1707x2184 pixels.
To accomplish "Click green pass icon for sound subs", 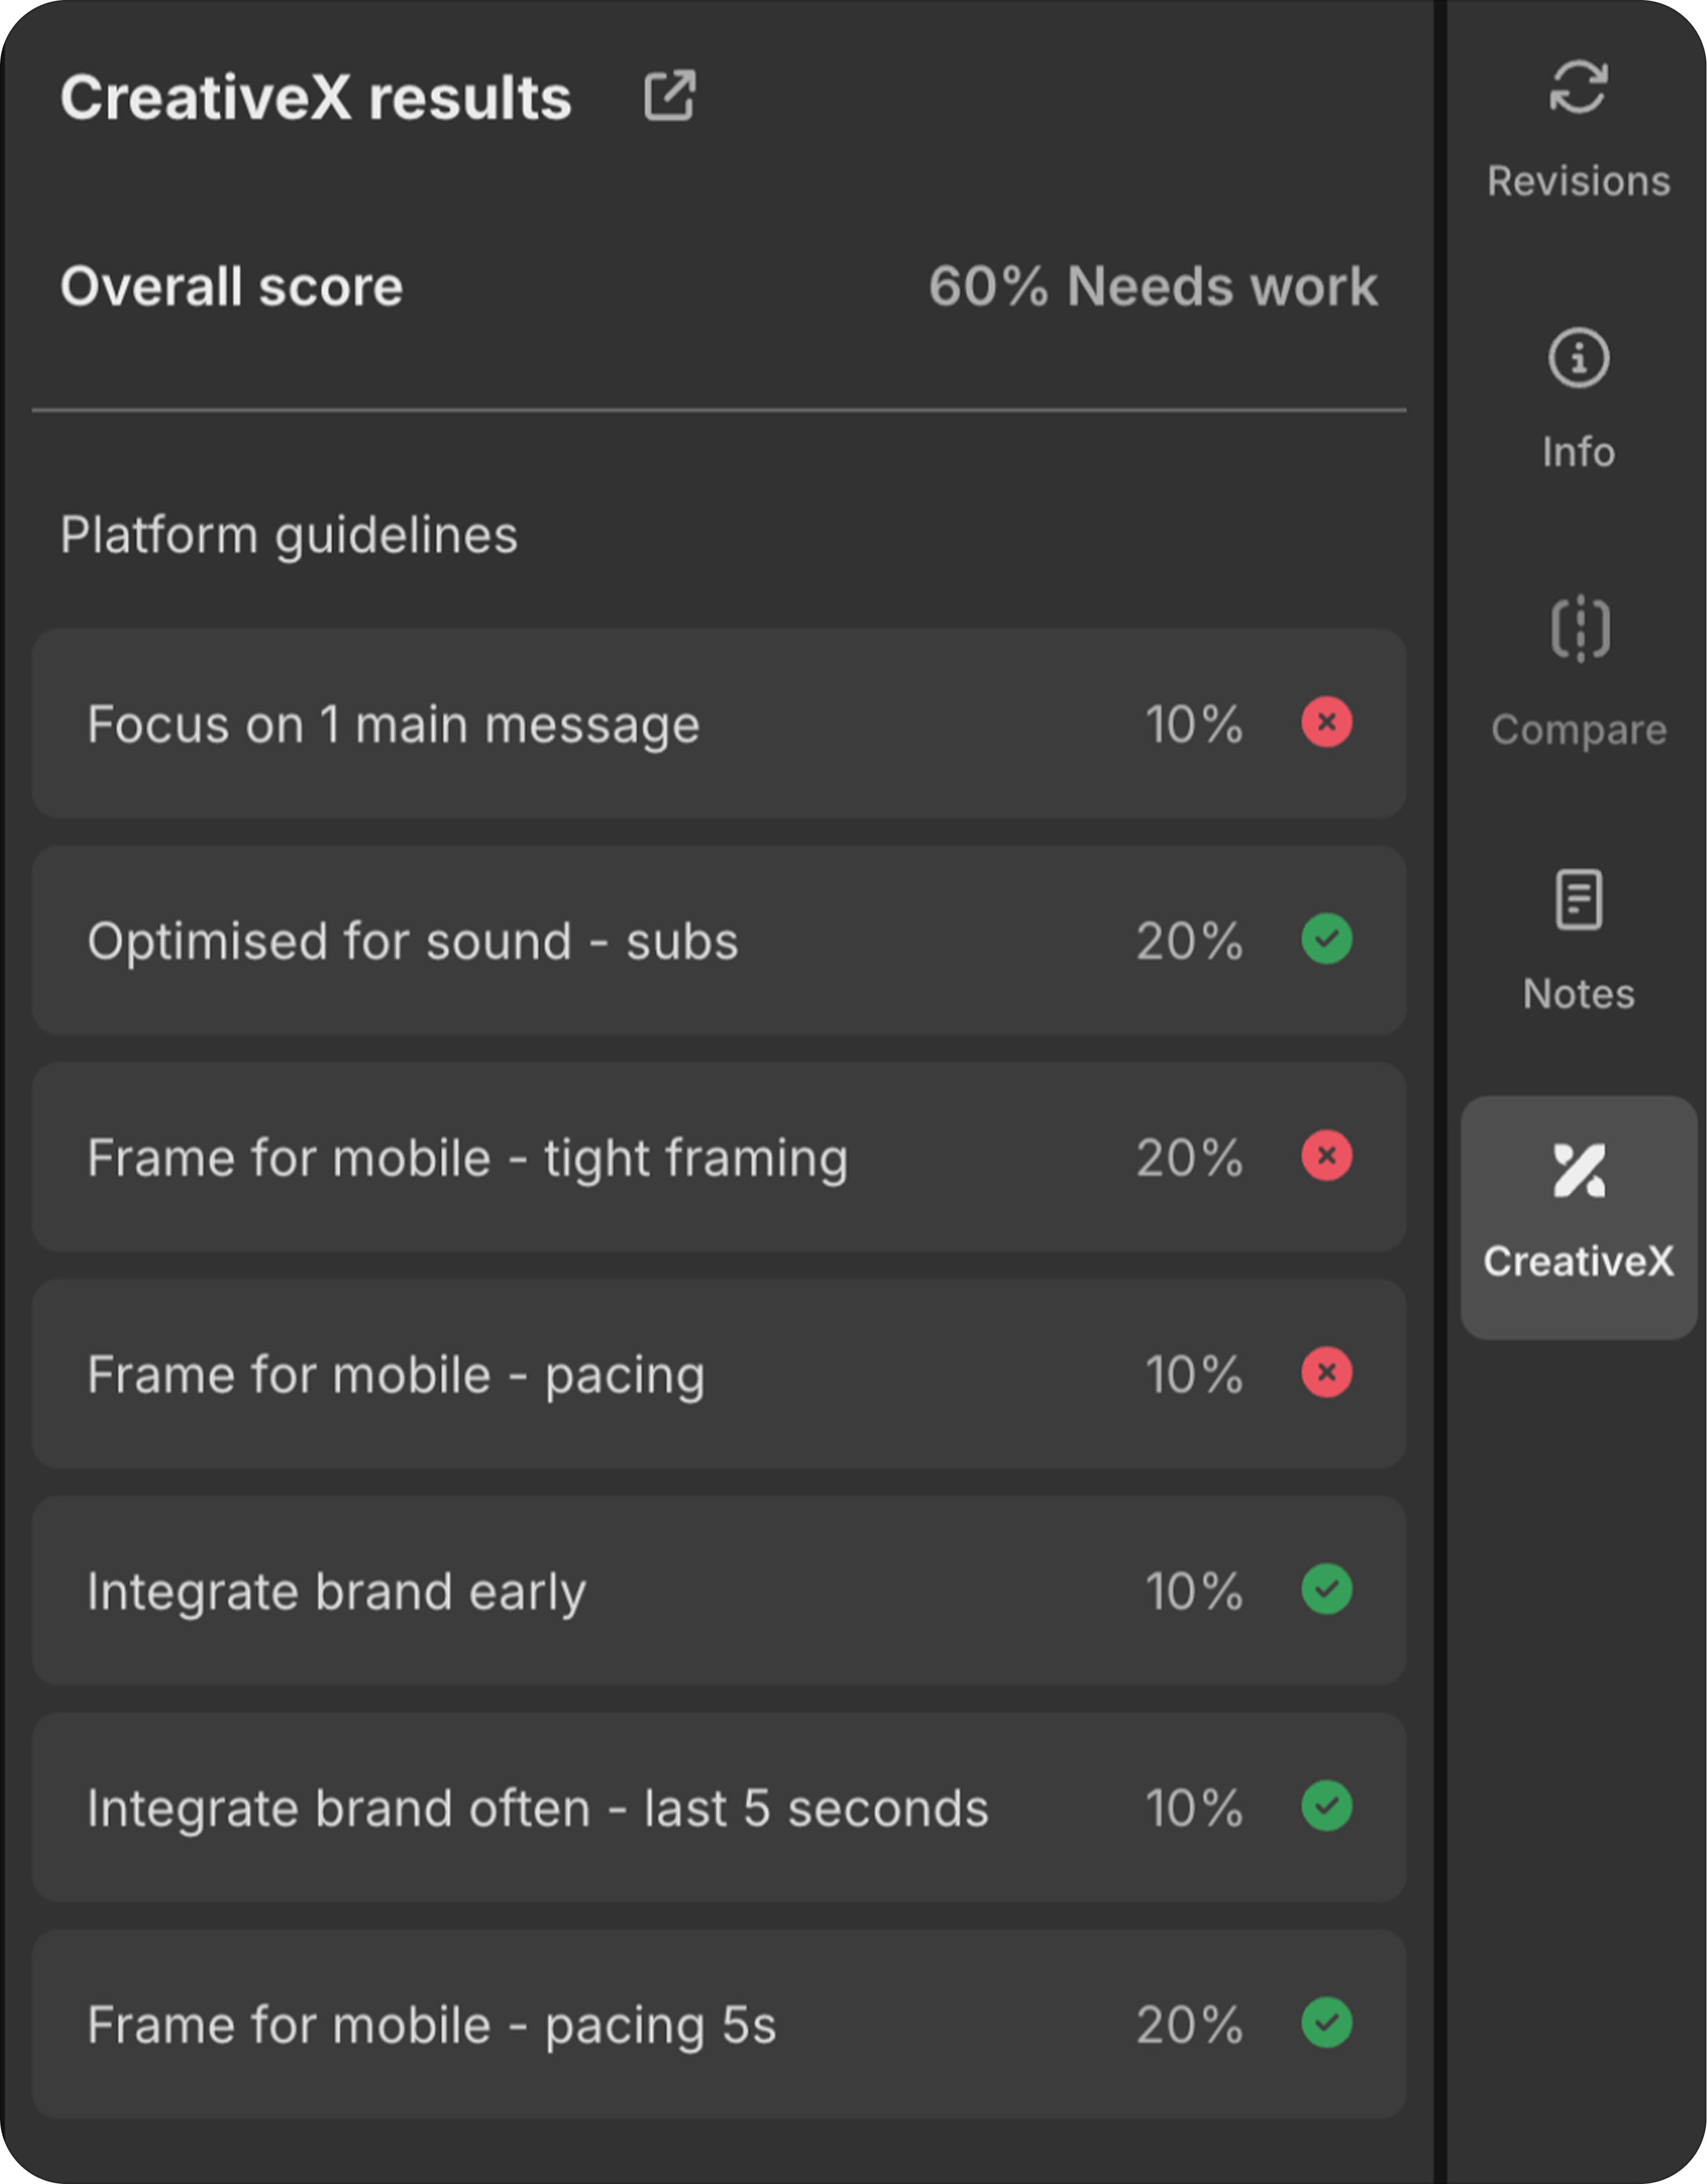I will 1326,940.
